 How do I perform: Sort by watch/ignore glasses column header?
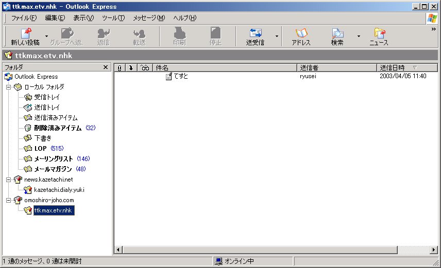[145, 68]
